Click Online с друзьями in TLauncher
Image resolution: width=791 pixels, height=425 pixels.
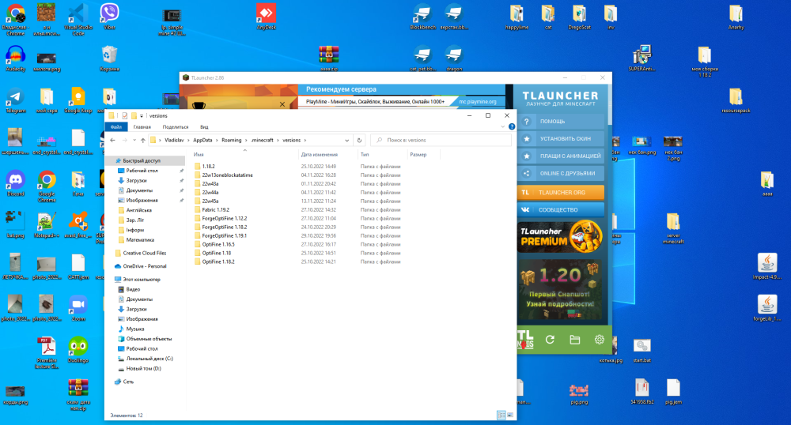561,173
